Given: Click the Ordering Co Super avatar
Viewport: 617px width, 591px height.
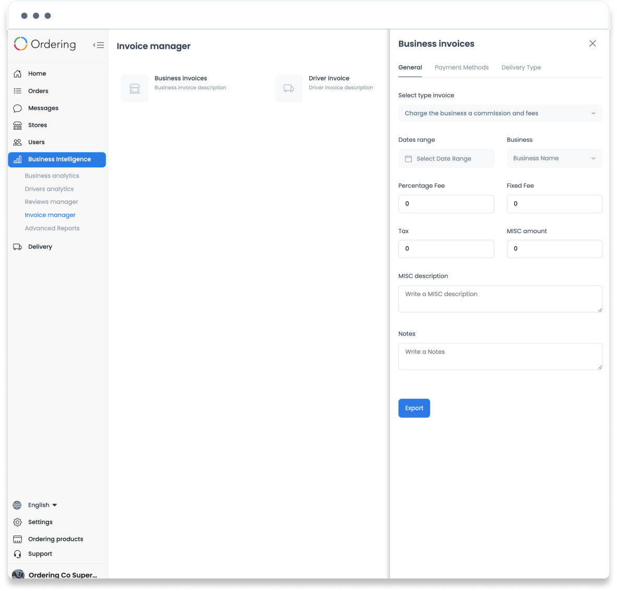Looking at the screenshot, I should click(x=18, y=574).
